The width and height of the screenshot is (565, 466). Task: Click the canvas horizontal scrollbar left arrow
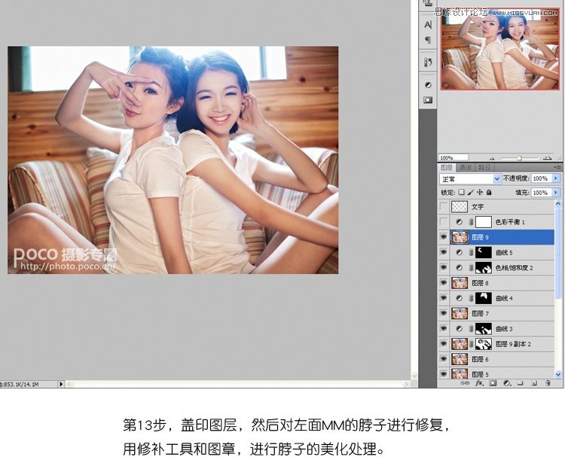(x=70, y=384)
